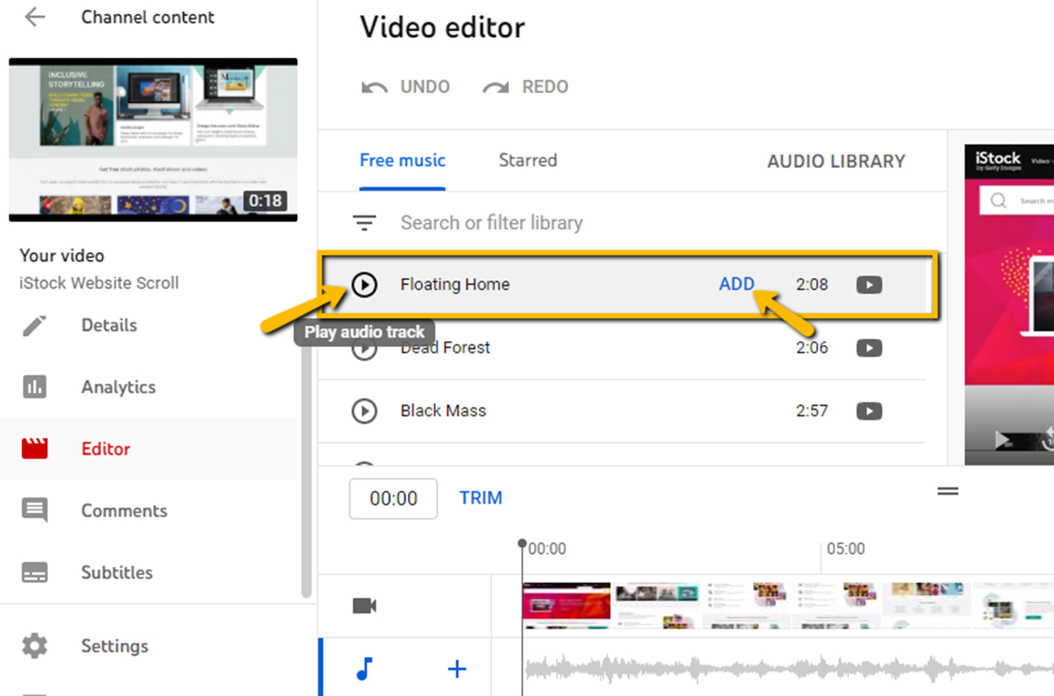Click the video track camera icon
1054x696 pixels.
pyautogui.click(x=364, y=606)
